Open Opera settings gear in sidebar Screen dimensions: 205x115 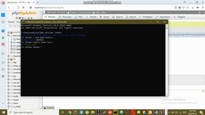[x=3, y=76]
